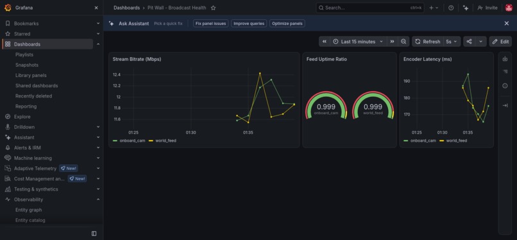Open Shared dashboards
517x240 pixels.
click(x=37, y=86)
